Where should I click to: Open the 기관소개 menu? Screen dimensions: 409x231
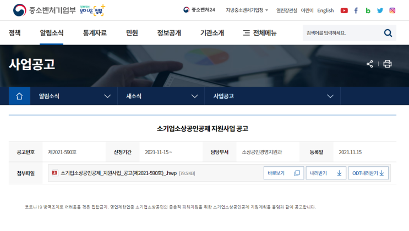click(x=212, y=33)
